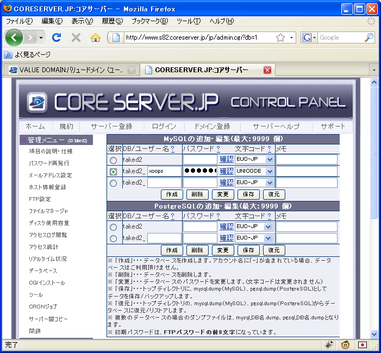Go to the home page icon

[95, 37]
